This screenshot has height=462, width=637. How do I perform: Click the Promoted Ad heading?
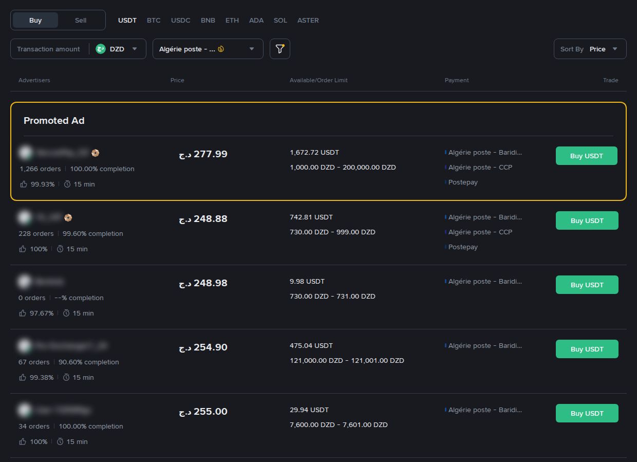(x=54, y=121)
